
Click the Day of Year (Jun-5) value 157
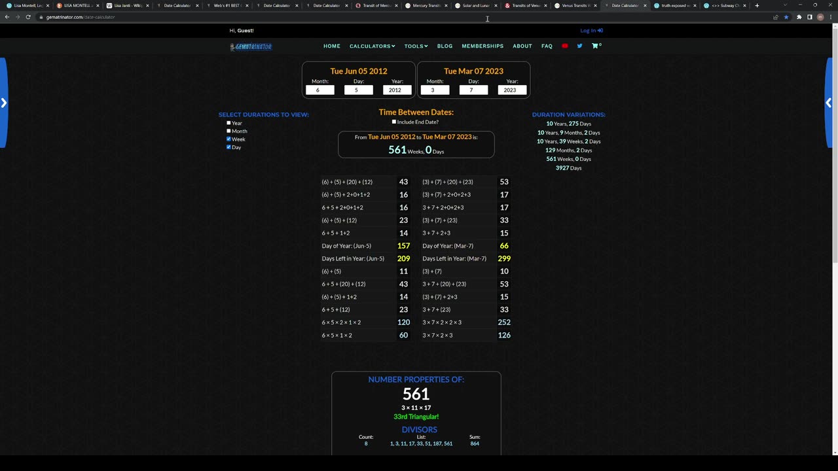coord(403,246)
